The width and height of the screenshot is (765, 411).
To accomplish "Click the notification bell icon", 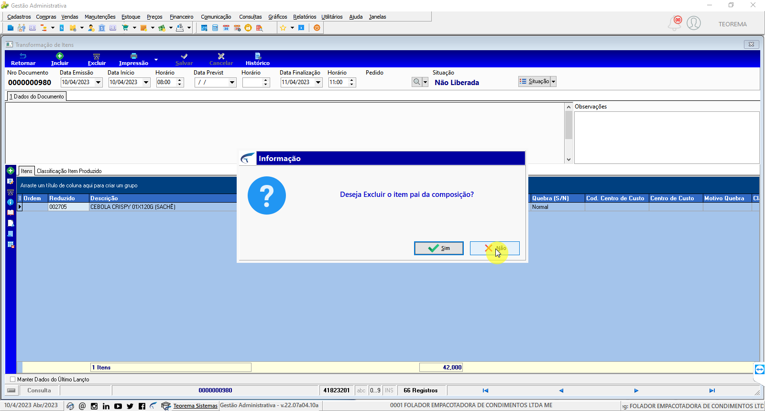I will click(675, 23).
